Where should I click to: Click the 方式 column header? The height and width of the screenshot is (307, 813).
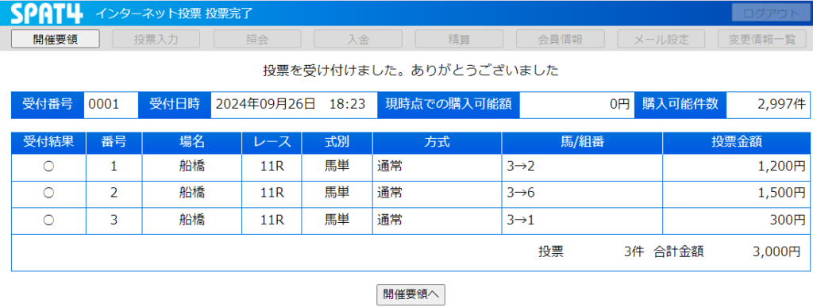(437, 143)
